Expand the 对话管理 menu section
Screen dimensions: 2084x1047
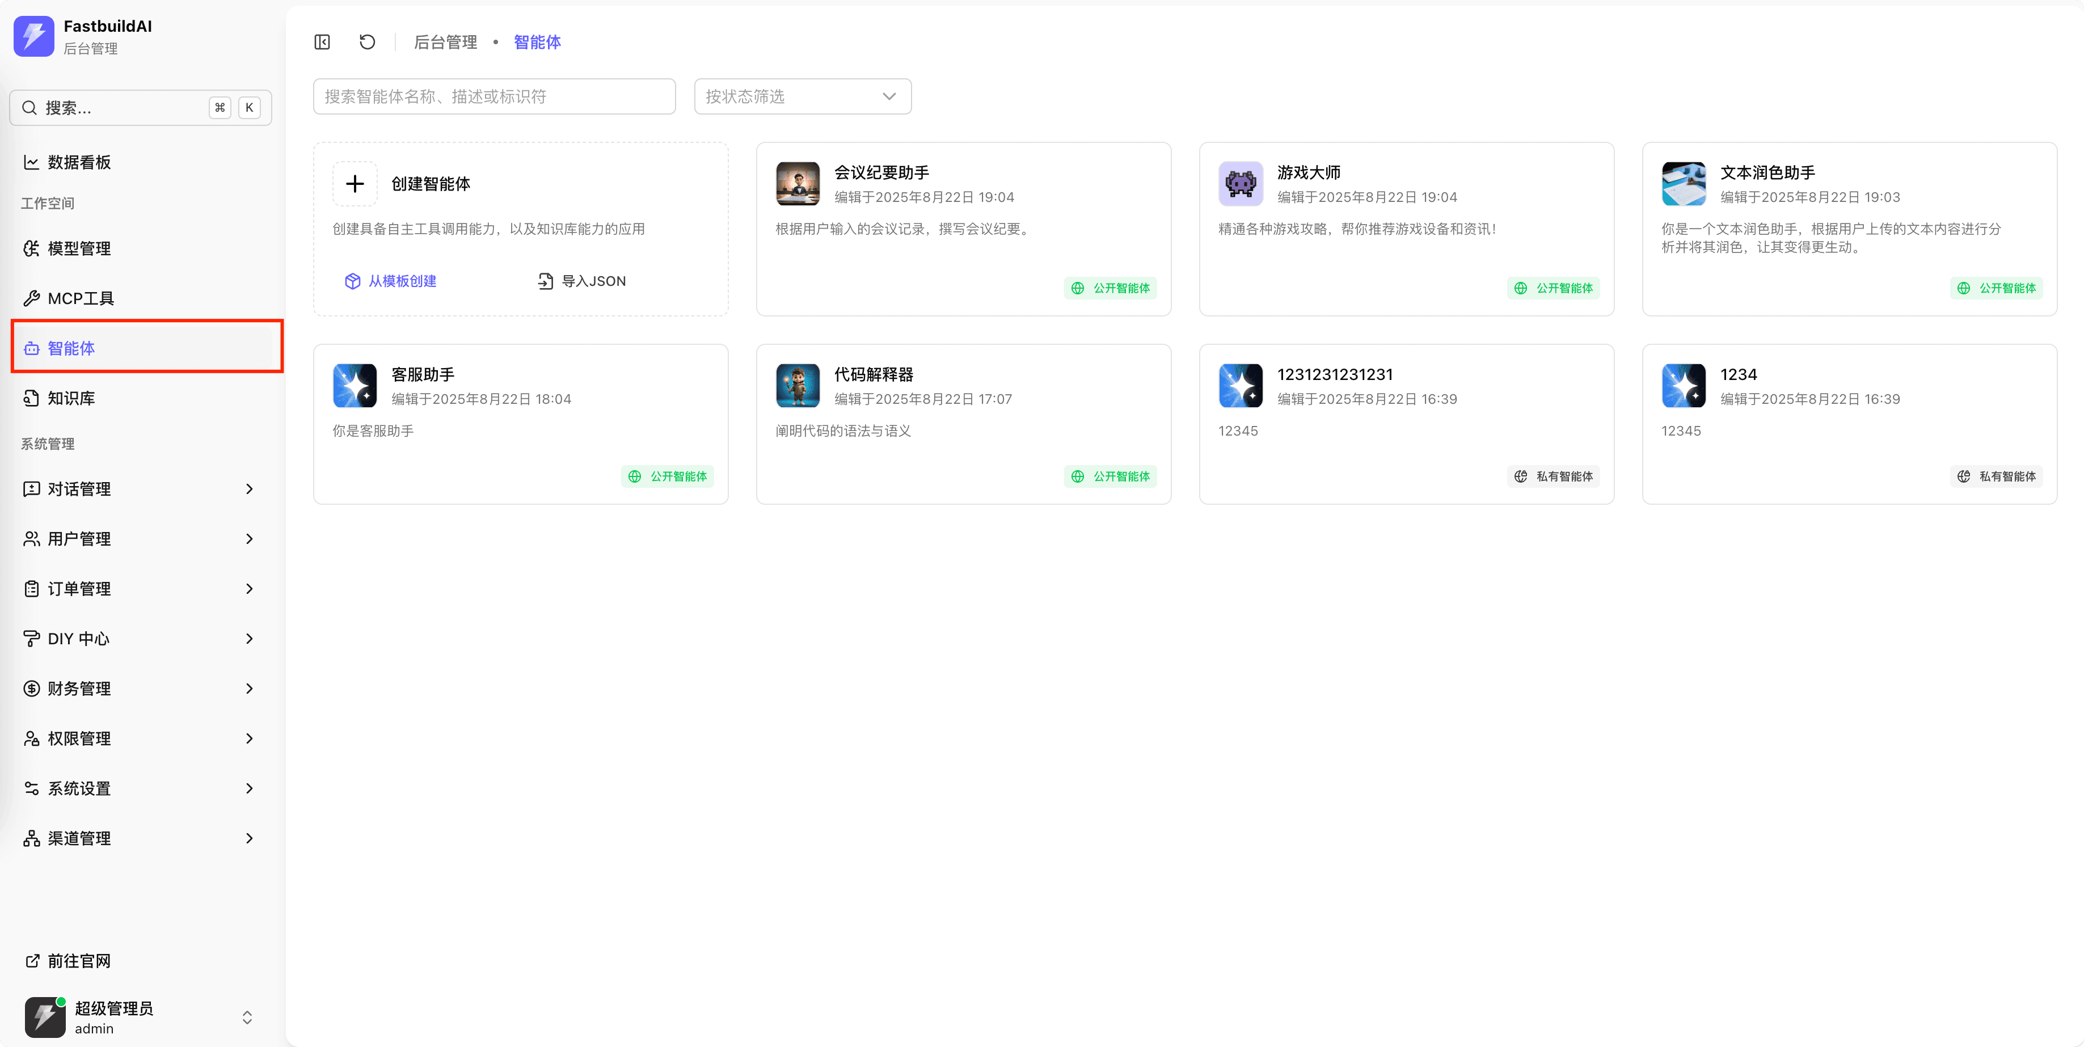[x=139, y=489]
